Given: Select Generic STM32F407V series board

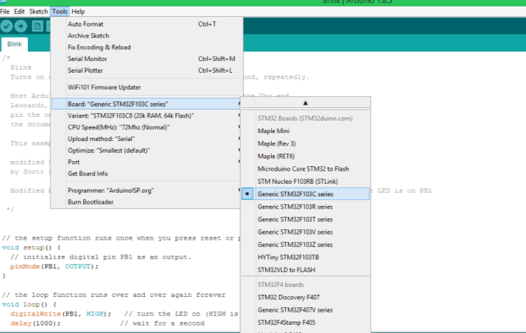Looking at the screenshot, I should [x=306, y=310].
